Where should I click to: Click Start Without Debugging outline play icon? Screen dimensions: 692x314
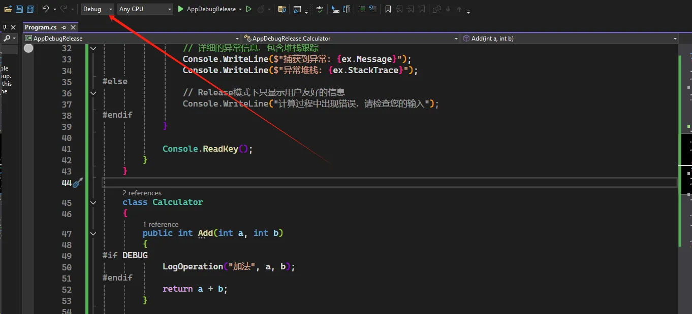pyautogui.click(x=248, y=9)
